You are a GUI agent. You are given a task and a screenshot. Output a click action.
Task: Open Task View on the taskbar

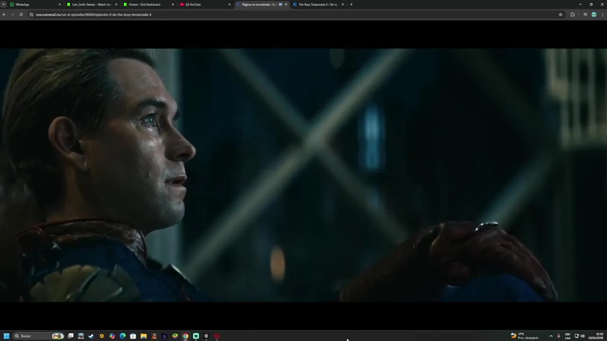point(71,336)
